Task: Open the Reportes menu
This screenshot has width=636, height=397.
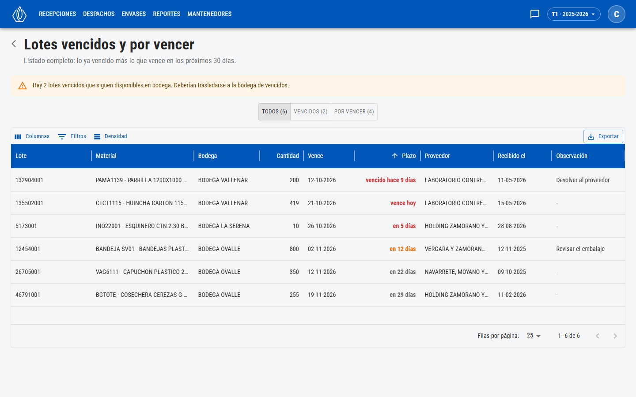Action: click(167, 14)
